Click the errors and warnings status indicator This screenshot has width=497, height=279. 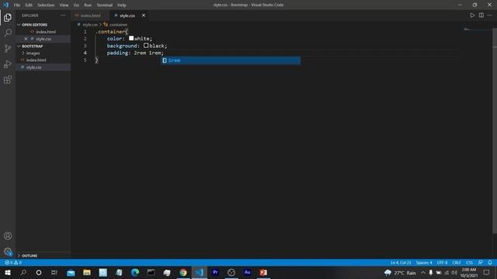point(13,263)
